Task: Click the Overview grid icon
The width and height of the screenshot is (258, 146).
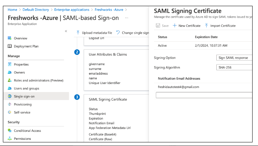Action: pyautogui.click(x=9, y=38)
